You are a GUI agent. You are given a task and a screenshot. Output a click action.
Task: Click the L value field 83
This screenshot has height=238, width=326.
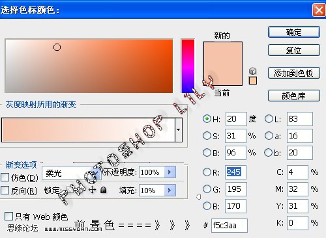click(x=300, y=119)
